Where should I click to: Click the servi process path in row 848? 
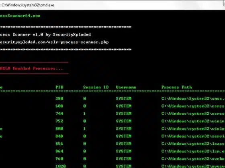point(193,136)
